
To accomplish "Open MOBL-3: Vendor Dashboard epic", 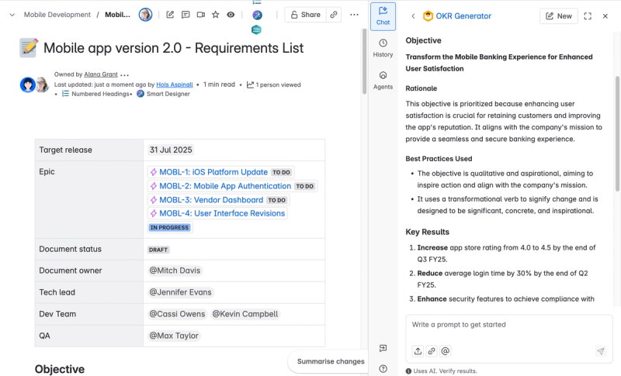I will point(211,200).
